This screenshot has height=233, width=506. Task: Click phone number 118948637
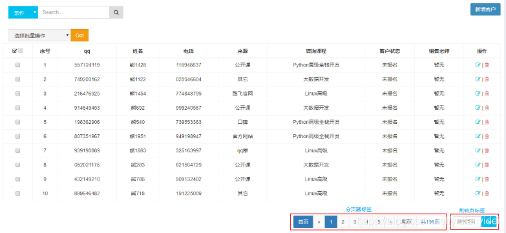189,65
